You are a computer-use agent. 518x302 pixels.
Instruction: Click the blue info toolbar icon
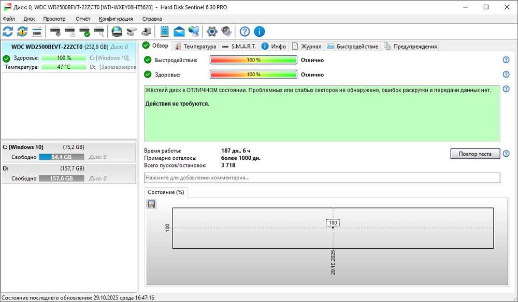(260, 32)
